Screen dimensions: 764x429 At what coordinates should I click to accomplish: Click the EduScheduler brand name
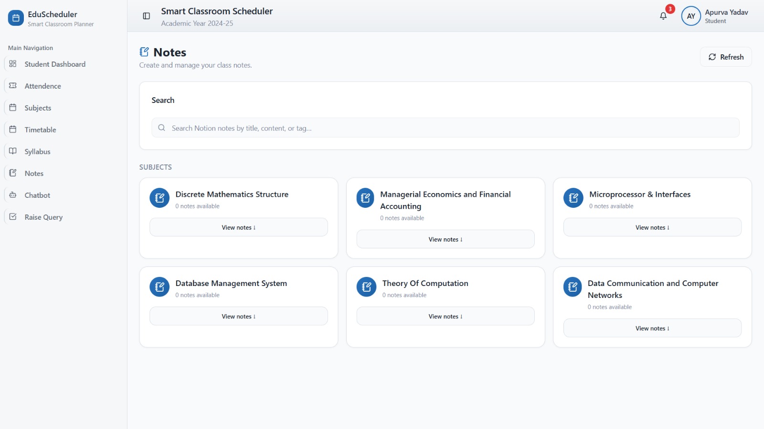pos(53,14)
